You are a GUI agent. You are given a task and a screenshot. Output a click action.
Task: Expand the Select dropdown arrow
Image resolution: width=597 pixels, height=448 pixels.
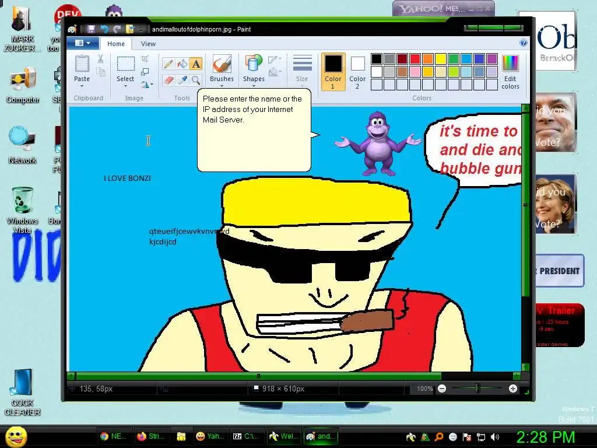[x=125, y=86]
